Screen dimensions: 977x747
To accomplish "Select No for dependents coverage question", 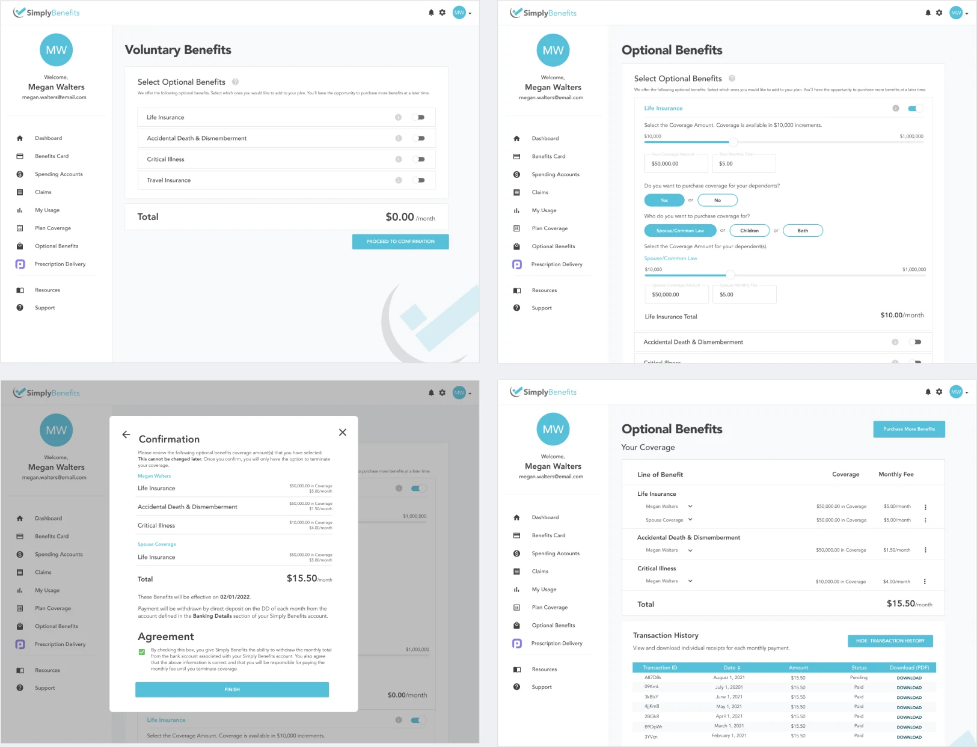I will 717,200.
